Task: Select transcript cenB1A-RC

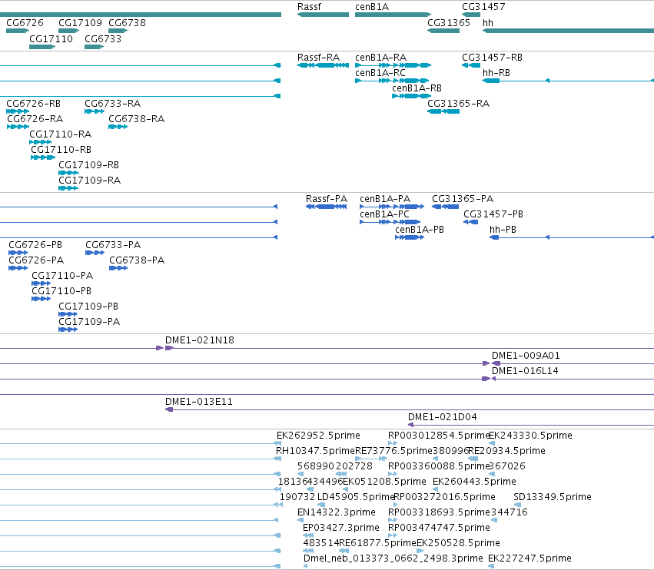Action: tap(392, 81)
